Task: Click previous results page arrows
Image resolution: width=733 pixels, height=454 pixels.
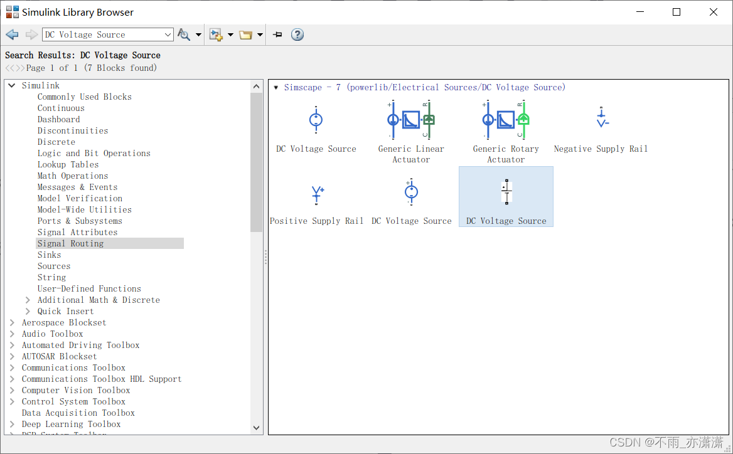Action: pos(10,68)
